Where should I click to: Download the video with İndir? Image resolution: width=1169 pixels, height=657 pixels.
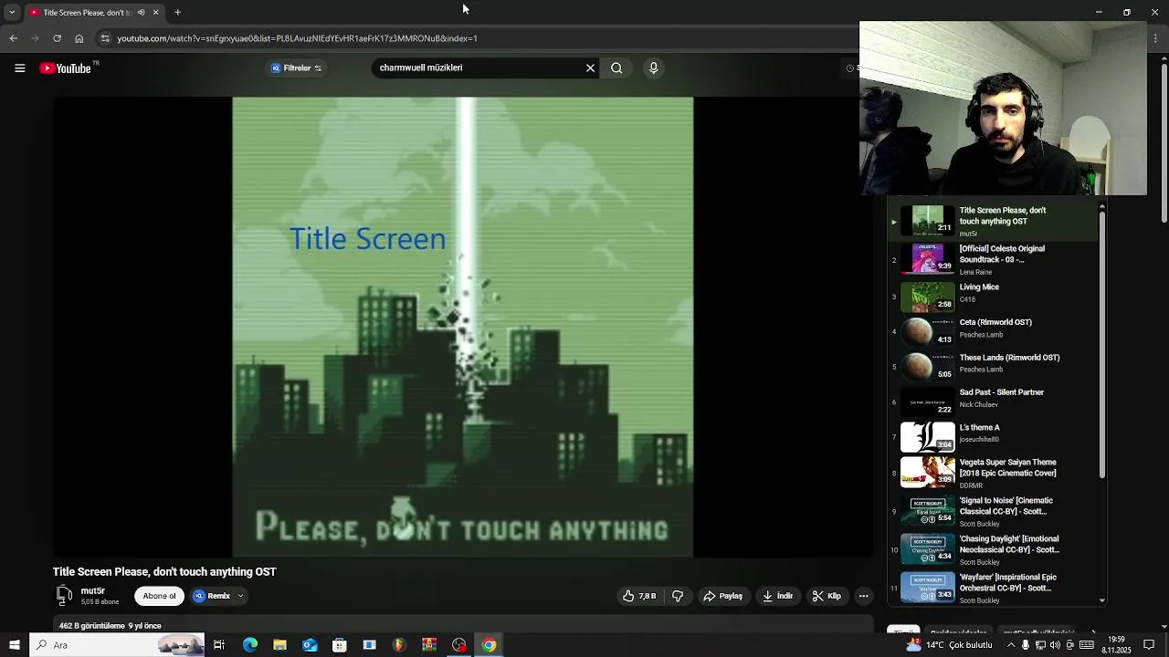tap(778, 596)
